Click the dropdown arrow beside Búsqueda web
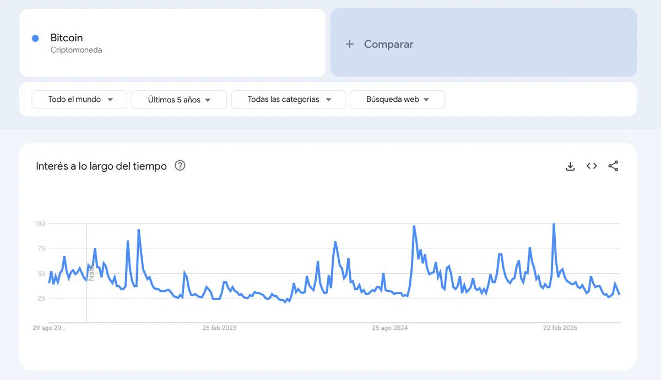Viewport: 661px width, 380px height. coord(426,100)
